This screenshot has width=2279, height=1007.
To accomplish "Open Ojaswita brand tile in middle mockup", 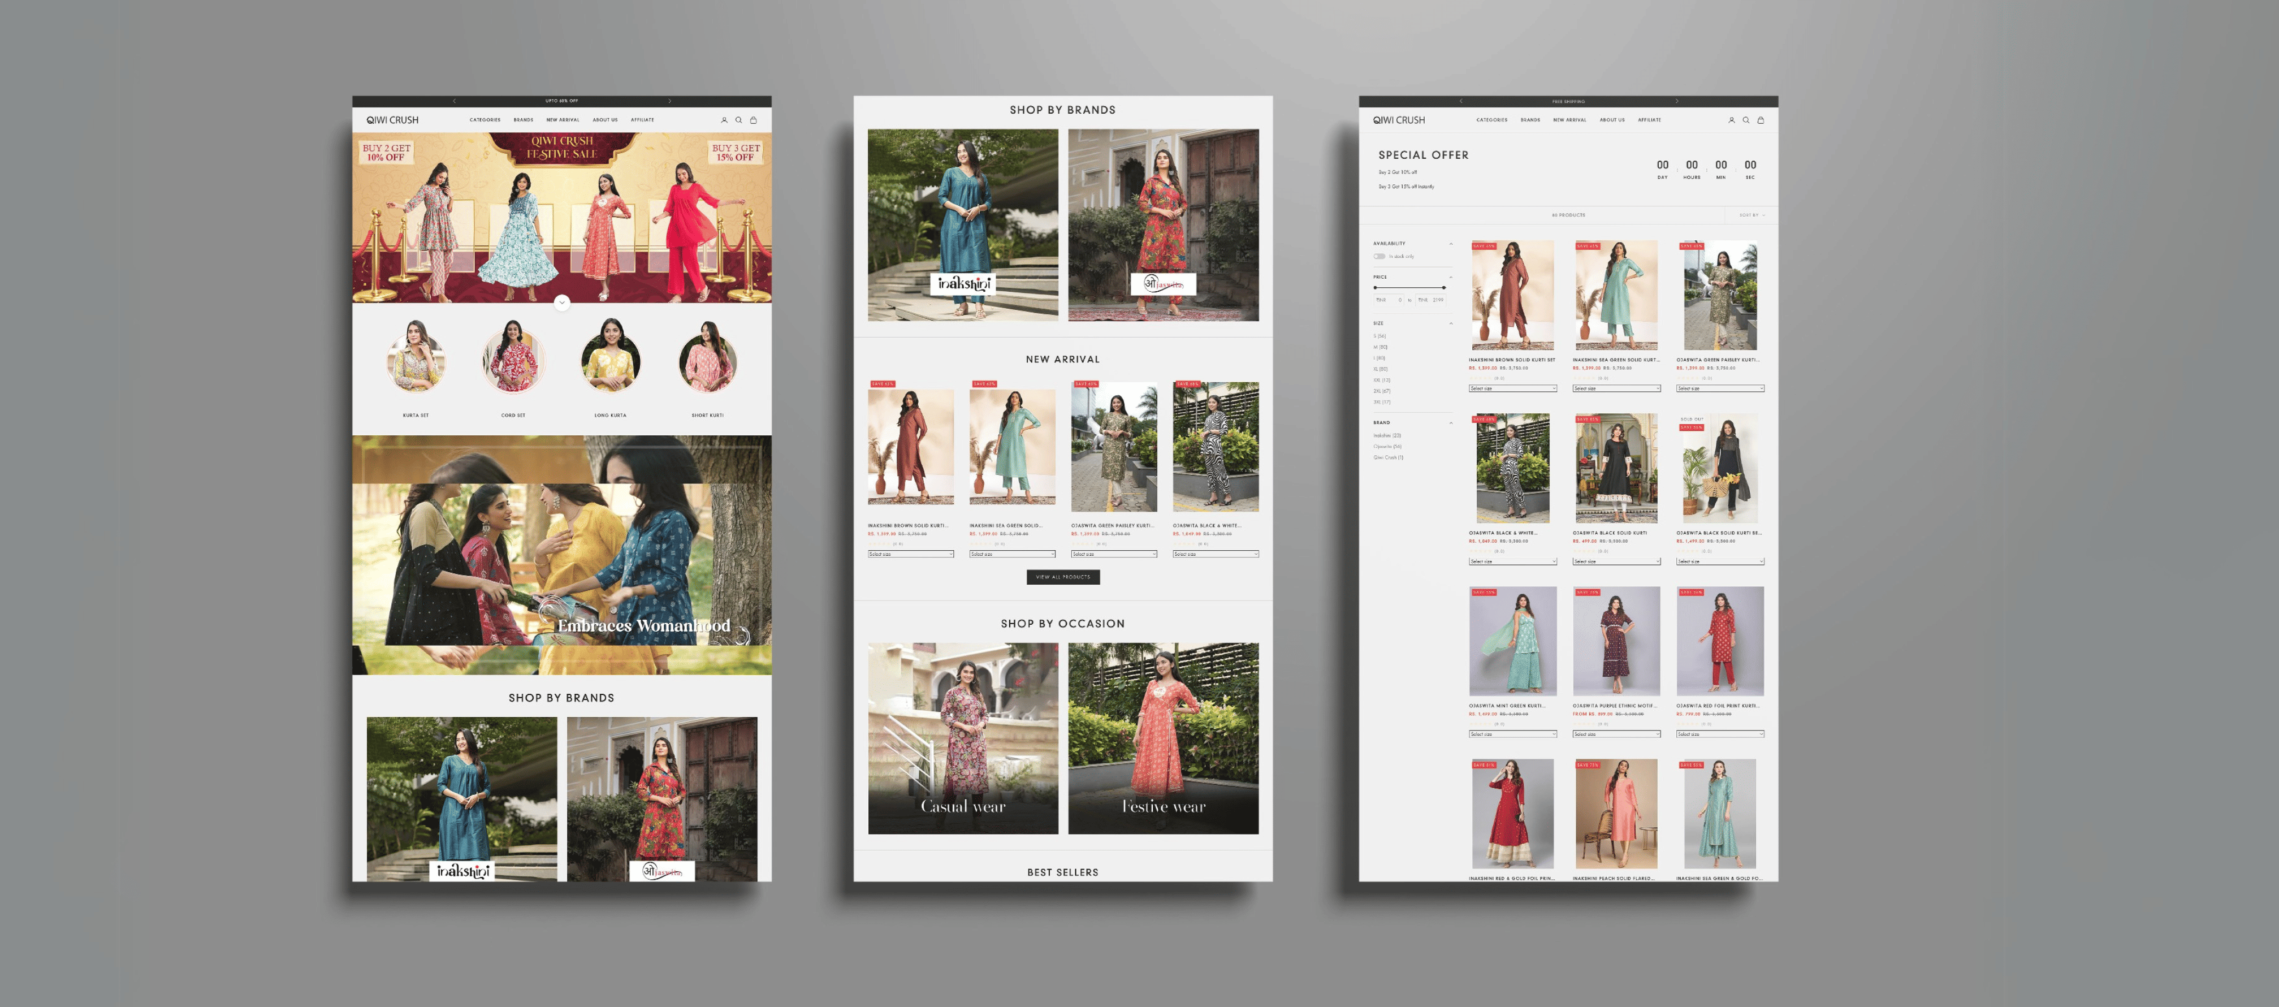I will click(1164, 225).
